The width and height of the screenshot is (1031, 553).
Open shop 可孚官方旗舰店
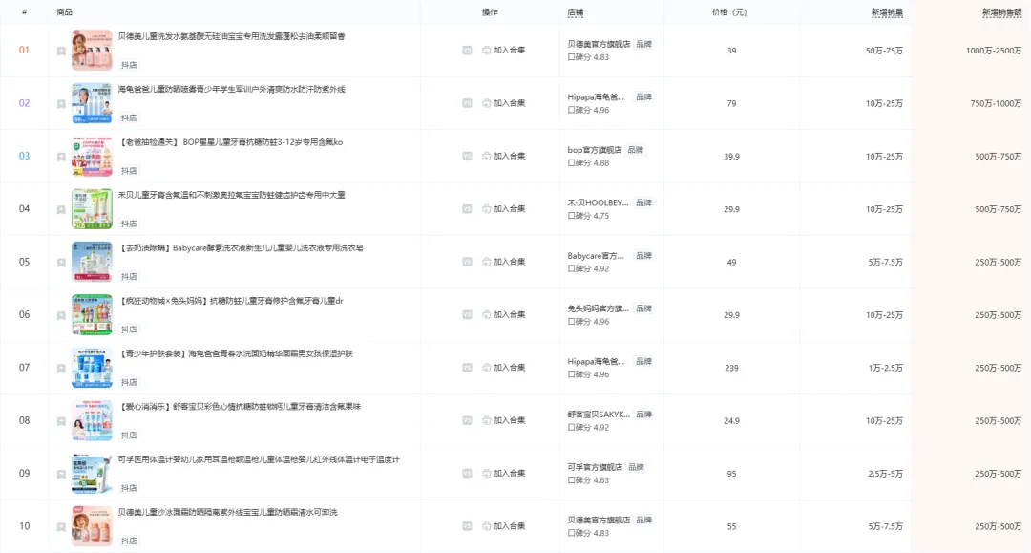(x=595, y=467)
